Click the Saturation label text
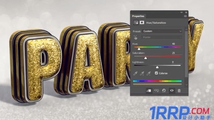The width and height of the screenshot is (214, 120). (138, 53)
